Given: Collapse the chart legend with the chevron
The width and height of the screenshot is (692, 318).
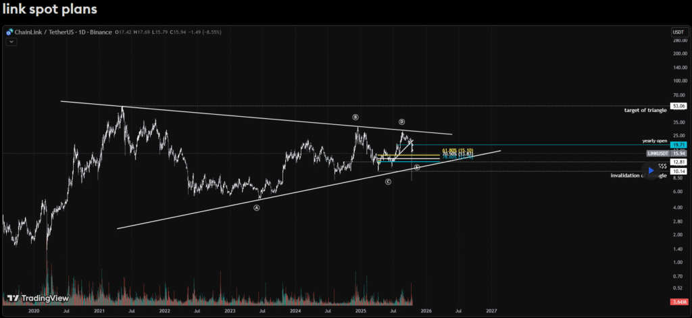Looking at the screenshot, I should [11, 41].
